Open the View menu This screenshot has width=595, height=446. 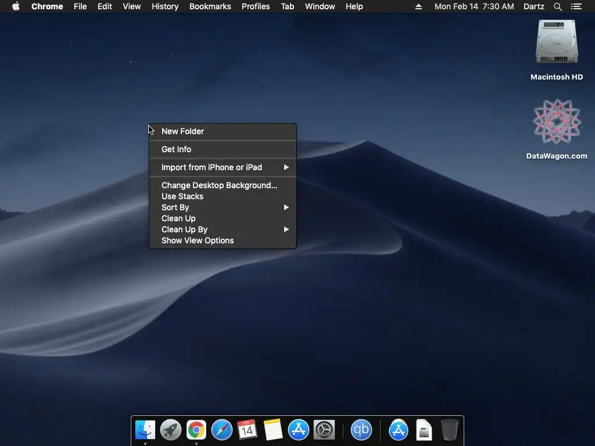click(x=132, y=6)
